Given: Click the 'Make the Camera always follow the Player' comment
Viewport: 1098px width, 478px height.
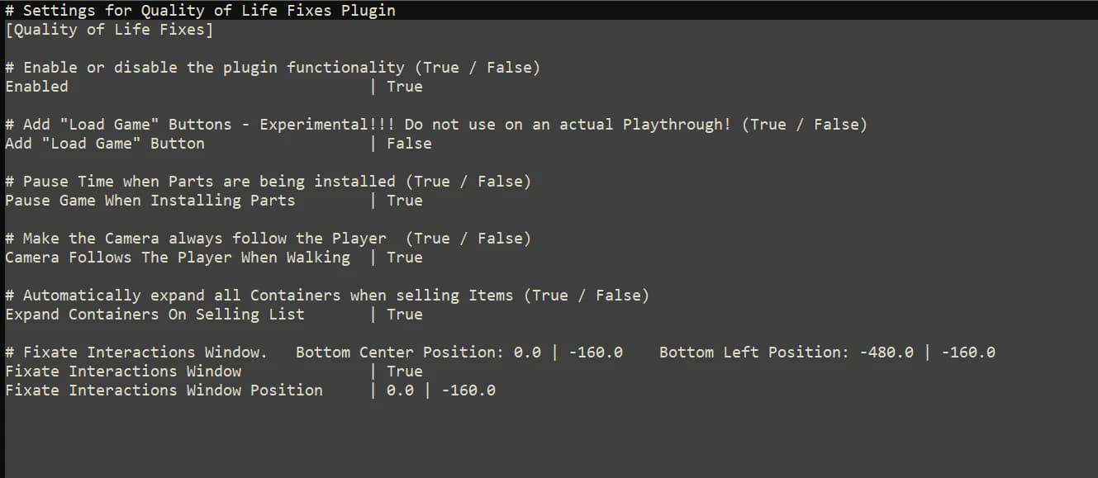Looking at the screenshot, I should (x=268, y=239).
